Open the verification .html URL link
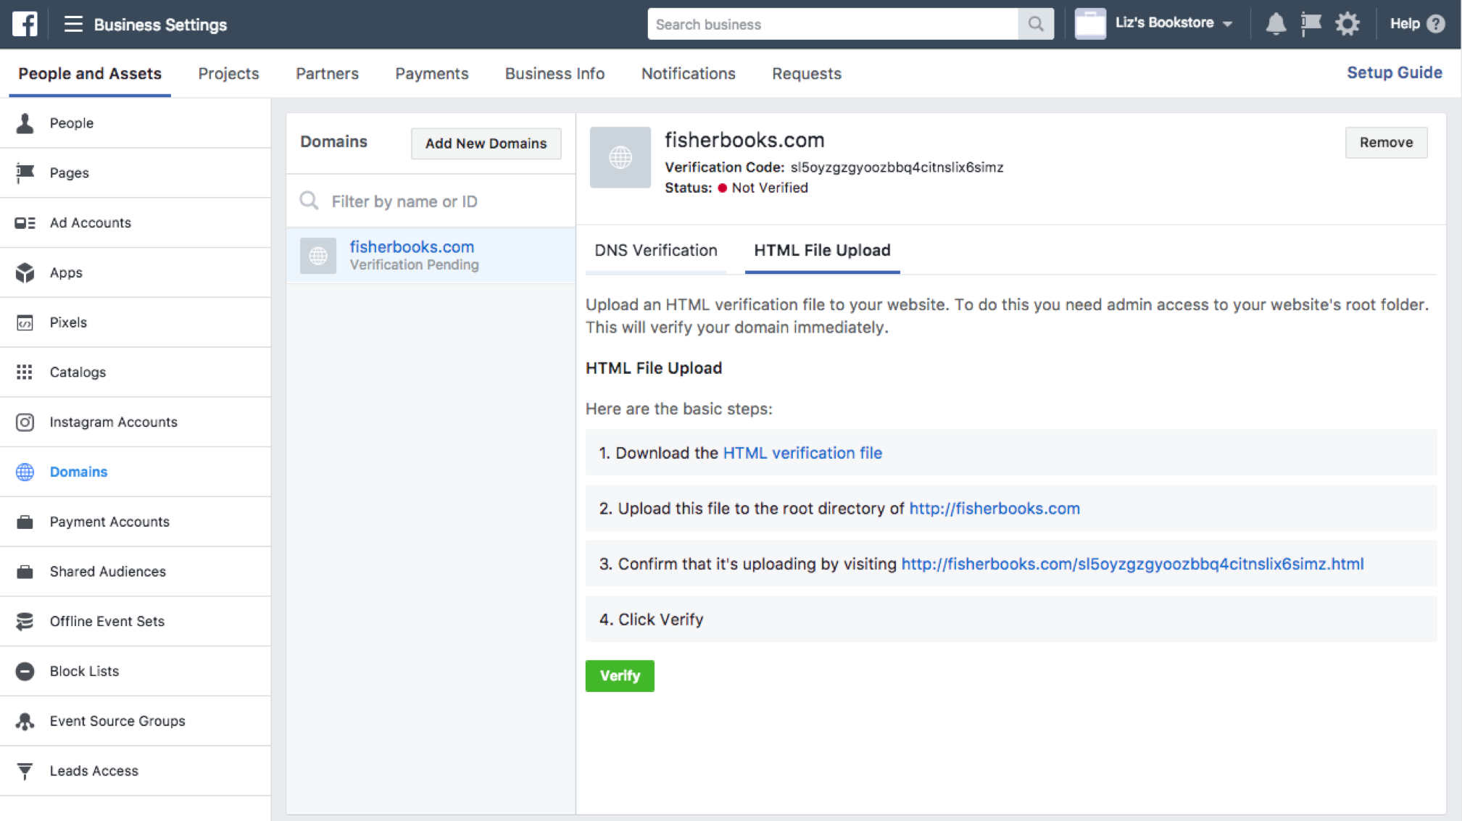Screen dimensions: 1462x821 click(1132, 564)
